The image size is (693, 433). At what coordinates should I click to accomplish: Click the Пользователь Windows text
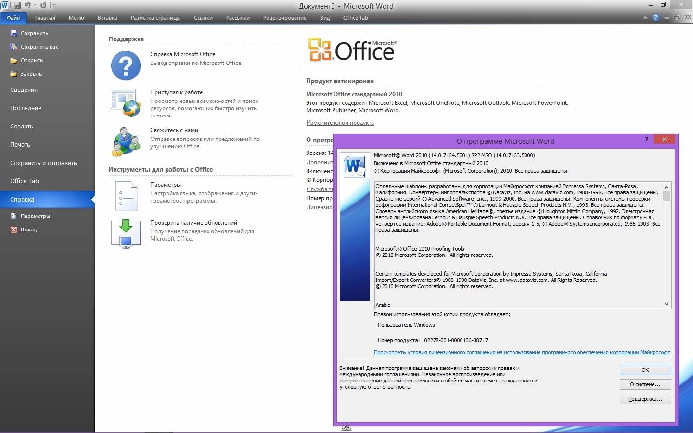pyautogui.click(x=406, y=325)
